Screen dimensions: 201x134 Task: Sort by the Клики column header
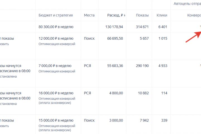(162, 15)
